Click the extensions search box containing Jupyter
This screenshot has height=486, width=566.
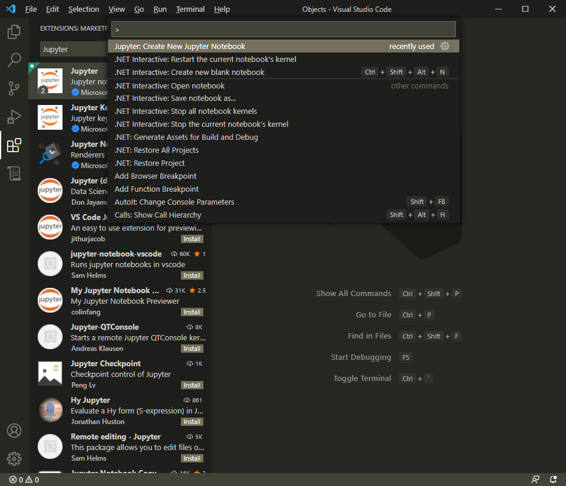point(74,49)
